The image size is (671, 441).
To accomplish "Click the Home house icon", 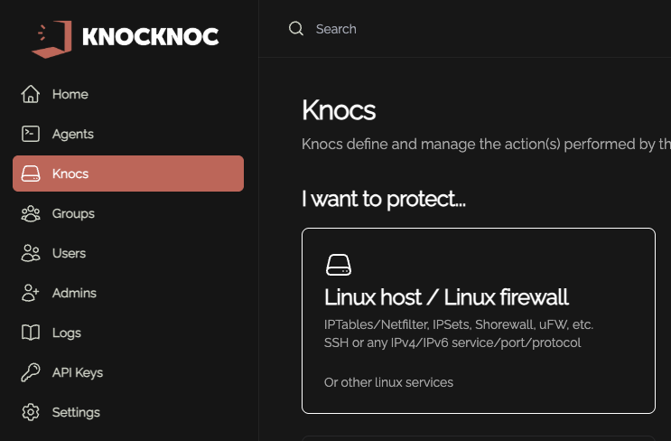I will pyautogui.click(x=31, y=94).
